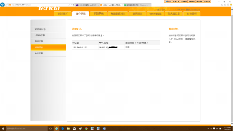The width and height of the screenshot is (233, 131).
Task: Click the browser forward arrow
Action: [x=7, y=5]
